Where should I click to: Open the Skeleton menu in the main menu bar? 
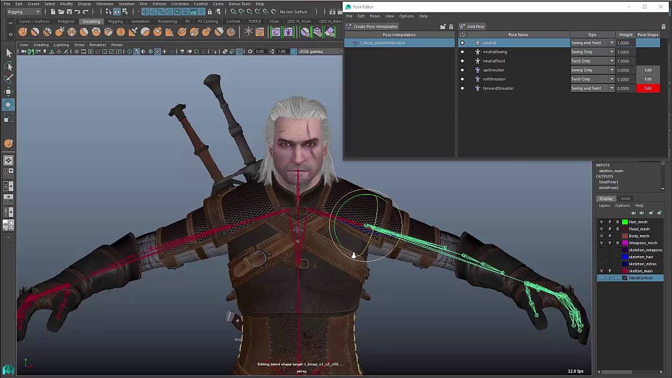126,4
